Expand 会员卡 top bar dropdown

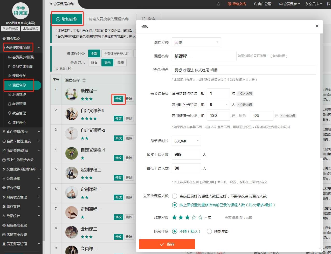[313, 4]
